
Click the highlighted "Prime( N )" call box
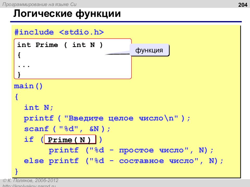[x=70, y=139]
